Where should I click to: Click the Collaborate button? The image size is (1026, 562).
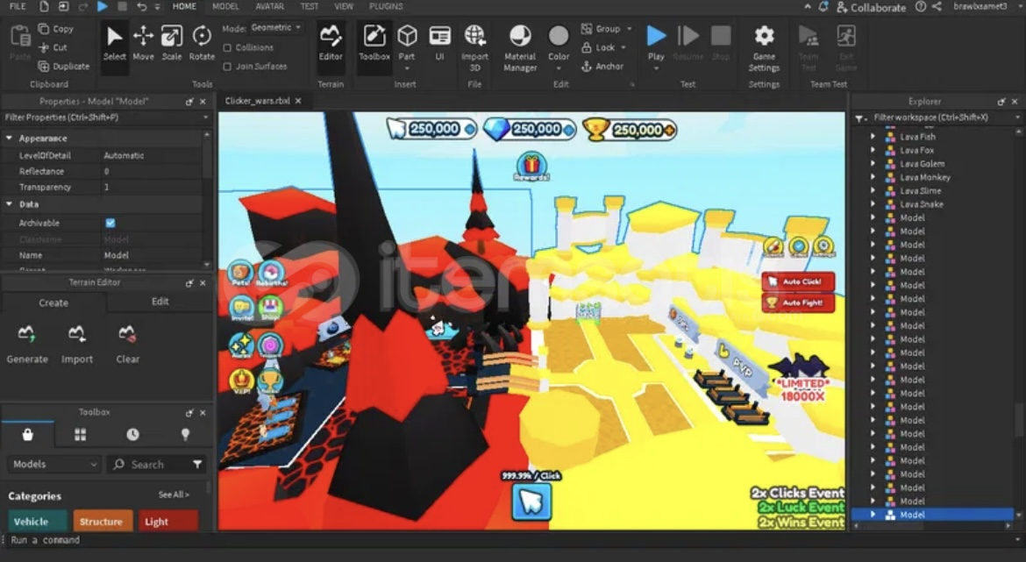coord(872,7)
